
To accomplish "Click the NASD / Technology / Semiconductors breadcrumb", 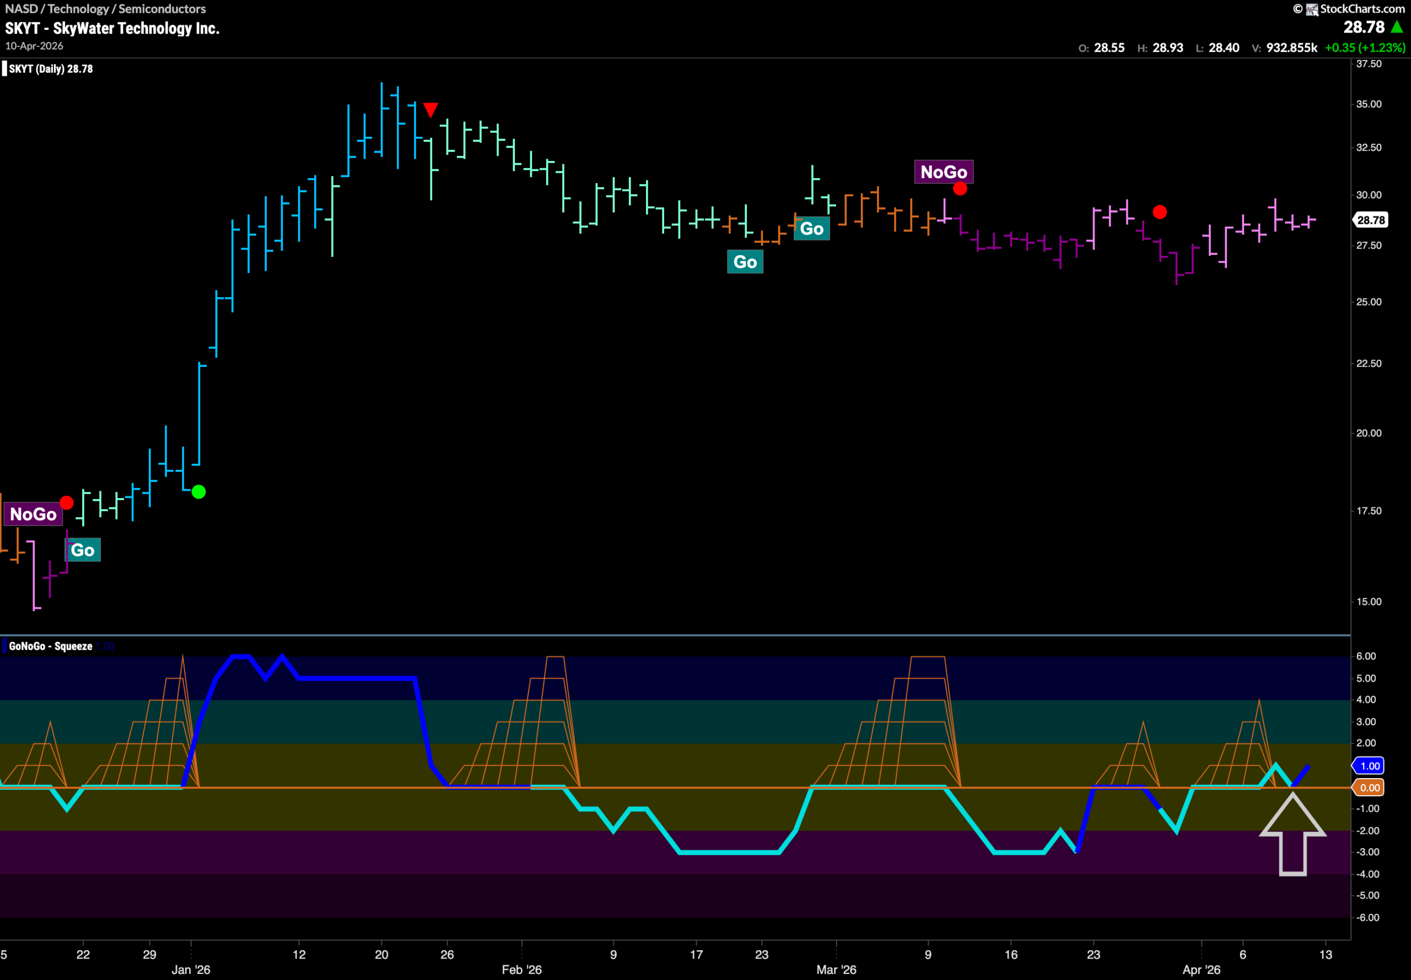I will pos(106,9).
